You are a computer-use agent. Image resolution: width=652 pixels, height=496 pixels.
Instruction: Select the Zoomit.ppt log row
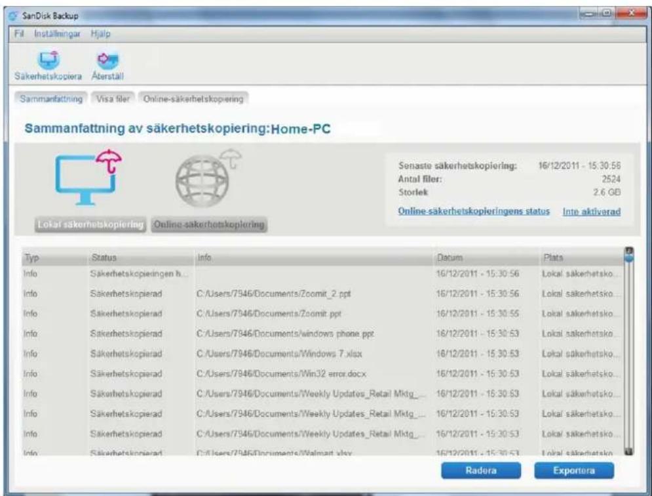[322, 314]
